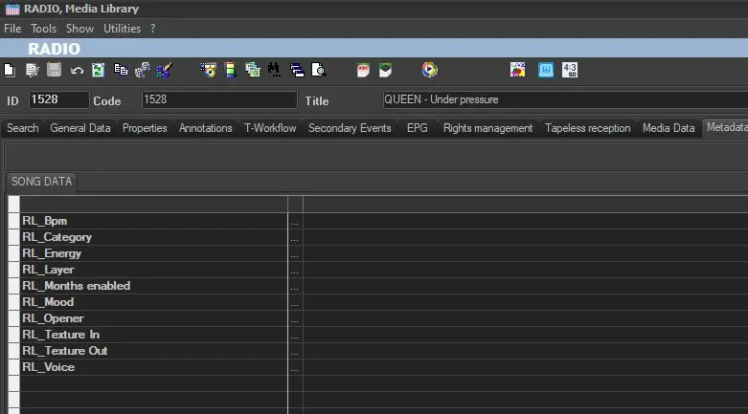Click the new document icon
Viewport: 748px width, 414px height.
point(10,70)
